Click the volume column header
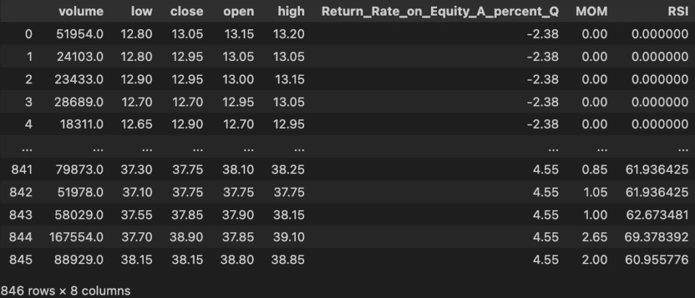Viewport: 695px width, 298px height. (x=81, y=12)
